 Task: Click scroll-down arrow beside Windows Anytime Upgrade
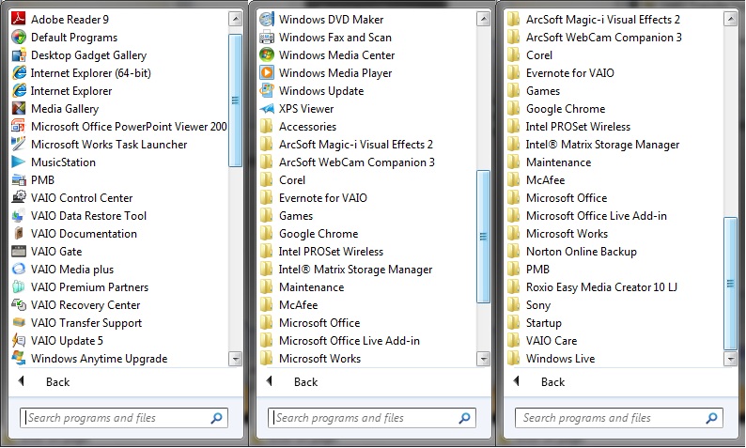[x=236, y=359]
